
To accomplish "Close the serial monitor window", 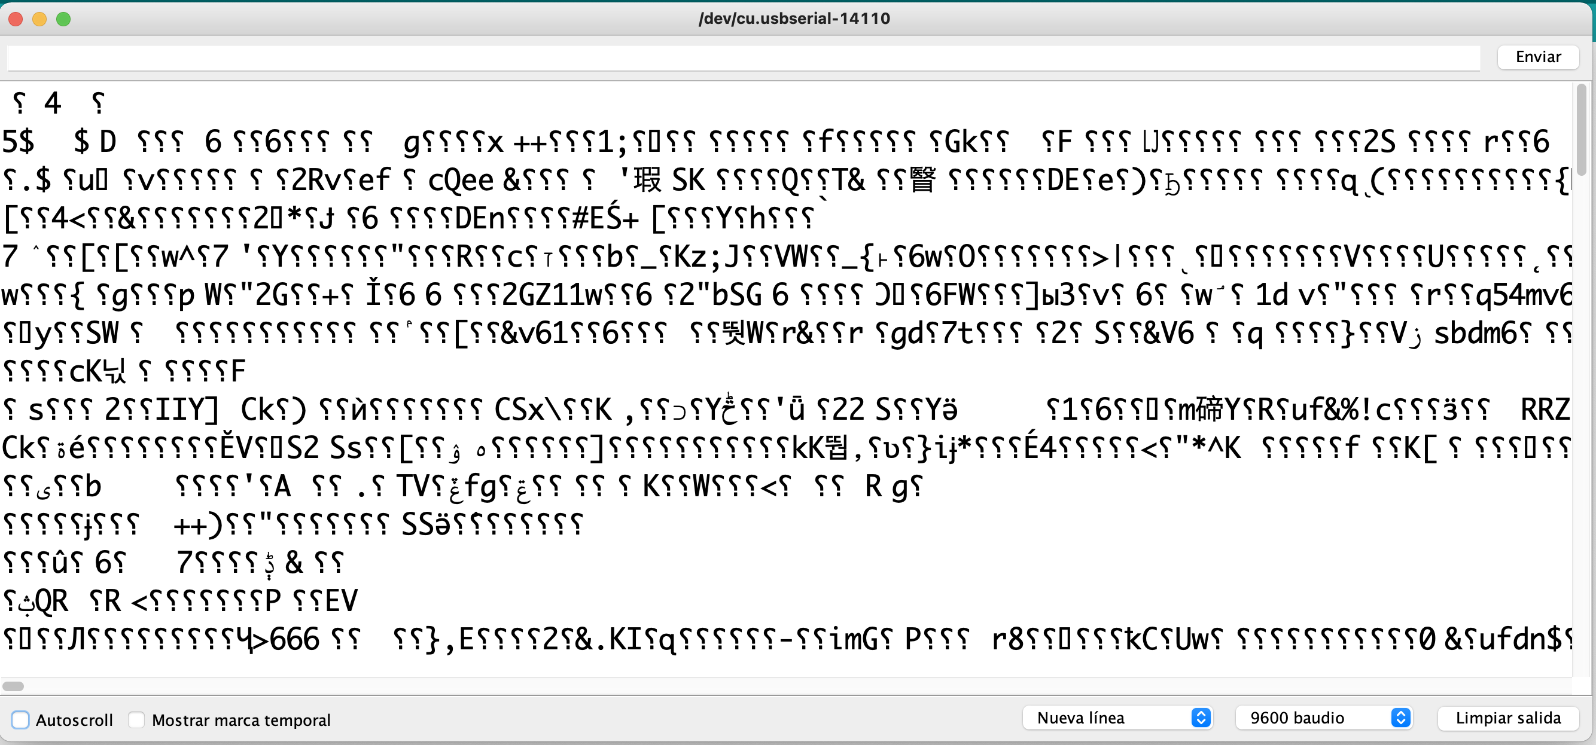I will (16, 19).
